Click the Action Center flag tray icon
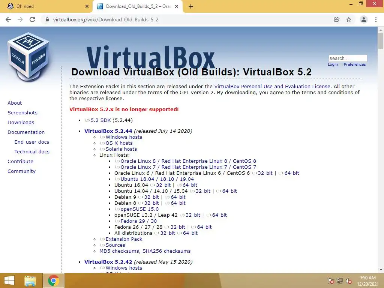Viewport: 384px width, 288px height. 331,281
